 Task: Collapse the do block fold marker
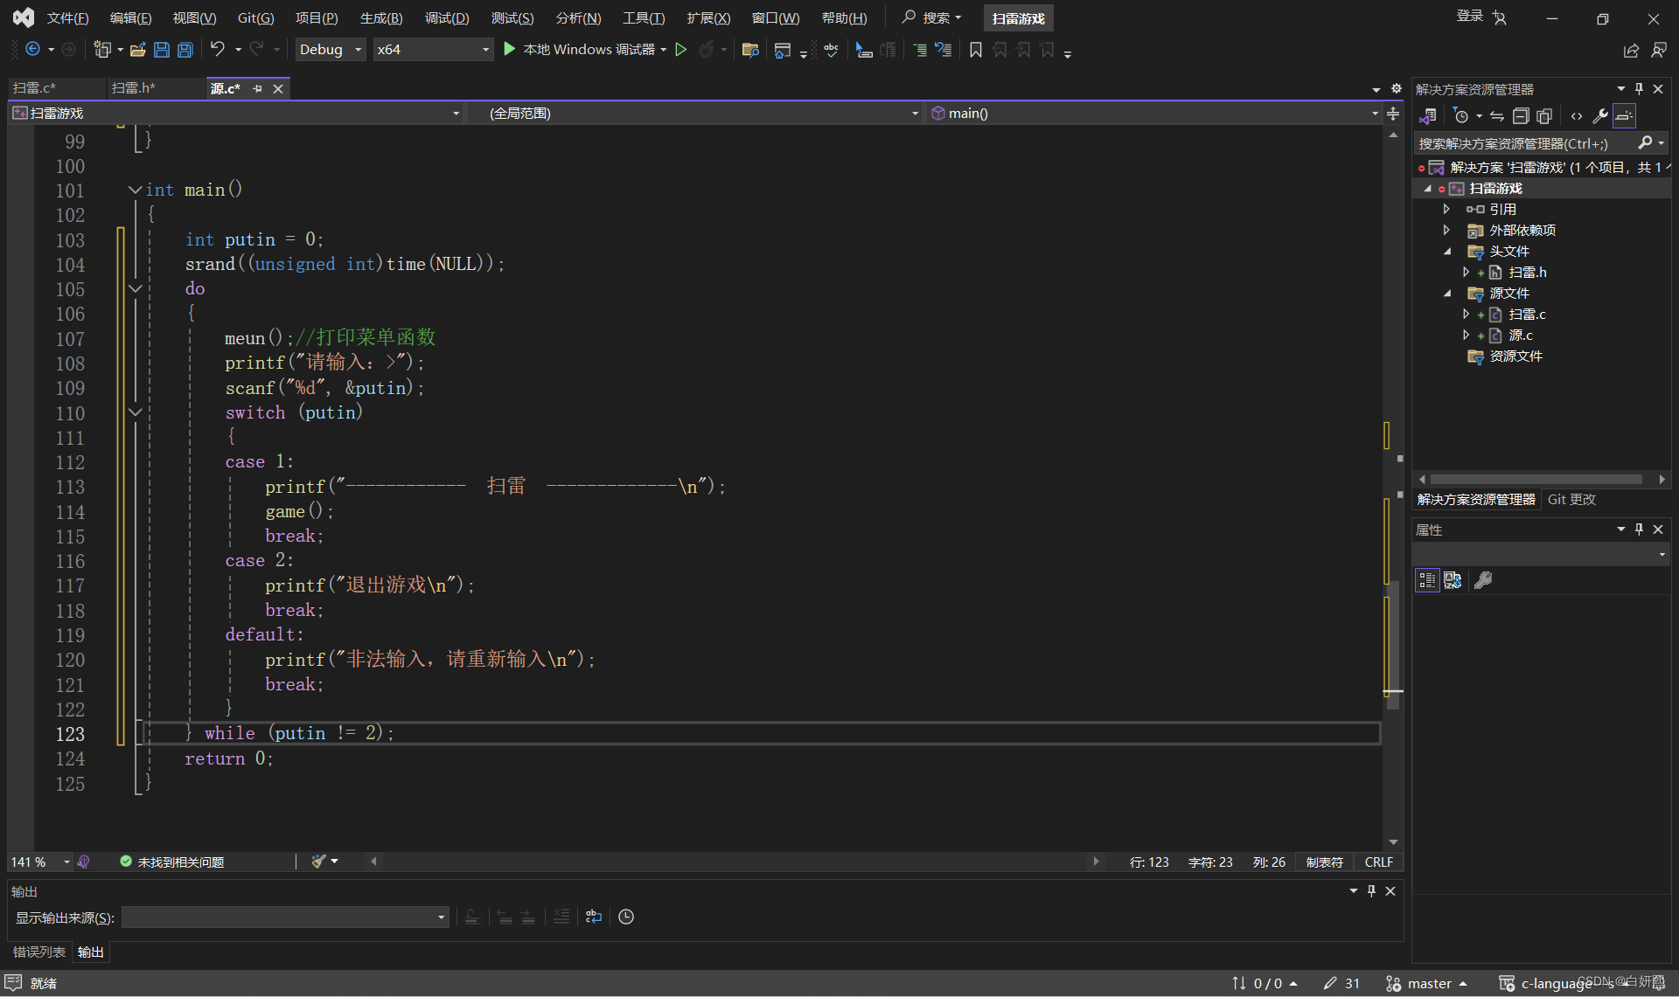tap(135, 288)
